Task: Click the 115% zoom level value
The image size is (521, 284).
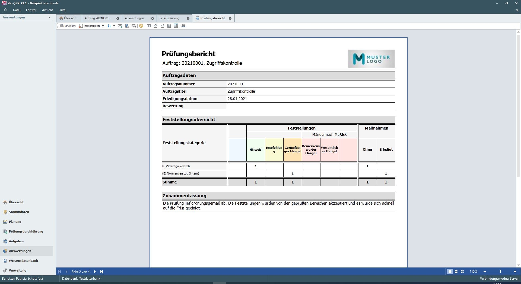Action: coord(474,272)
